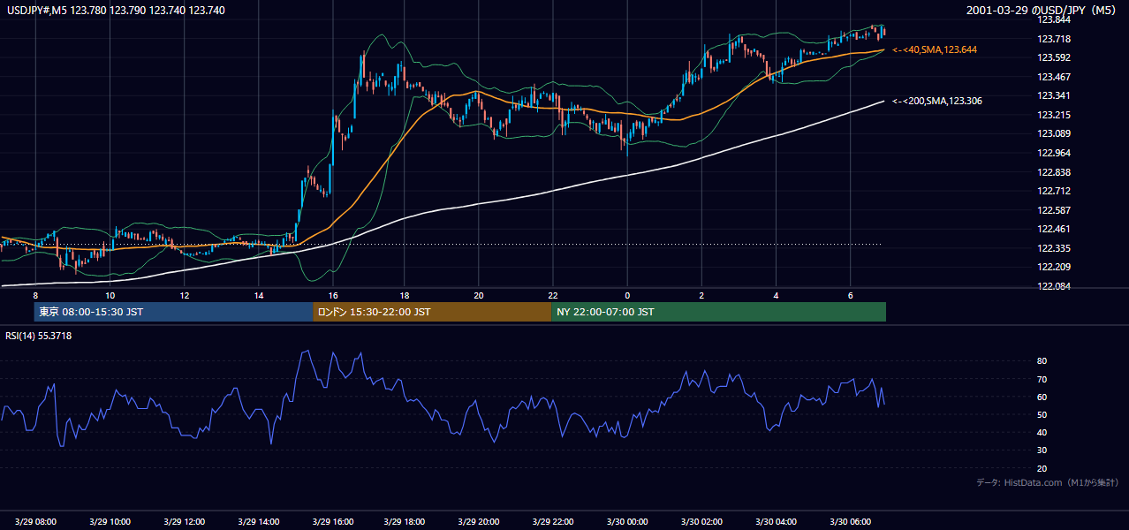Click price axis value 122.209
The height and width of the screenshot is (530, 1129).
pyautogui.click(x=1055, y=267)
